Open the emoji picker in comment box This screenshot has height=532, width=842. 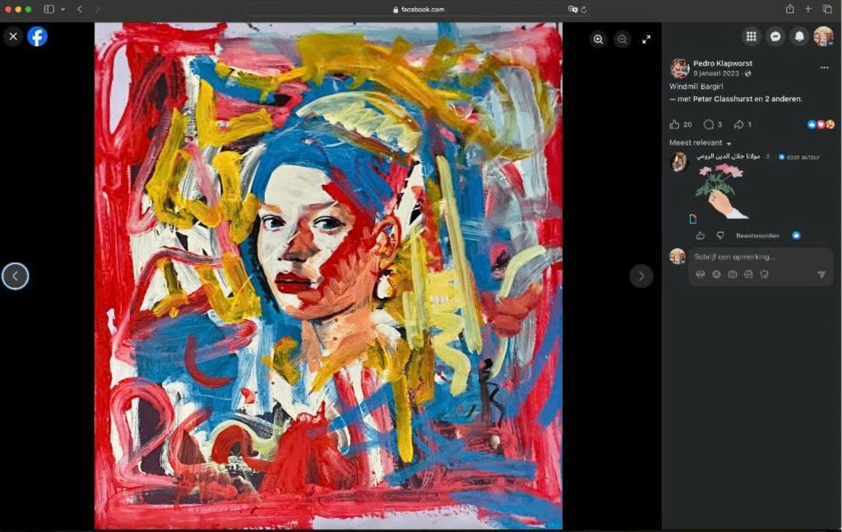coord(716,275)
